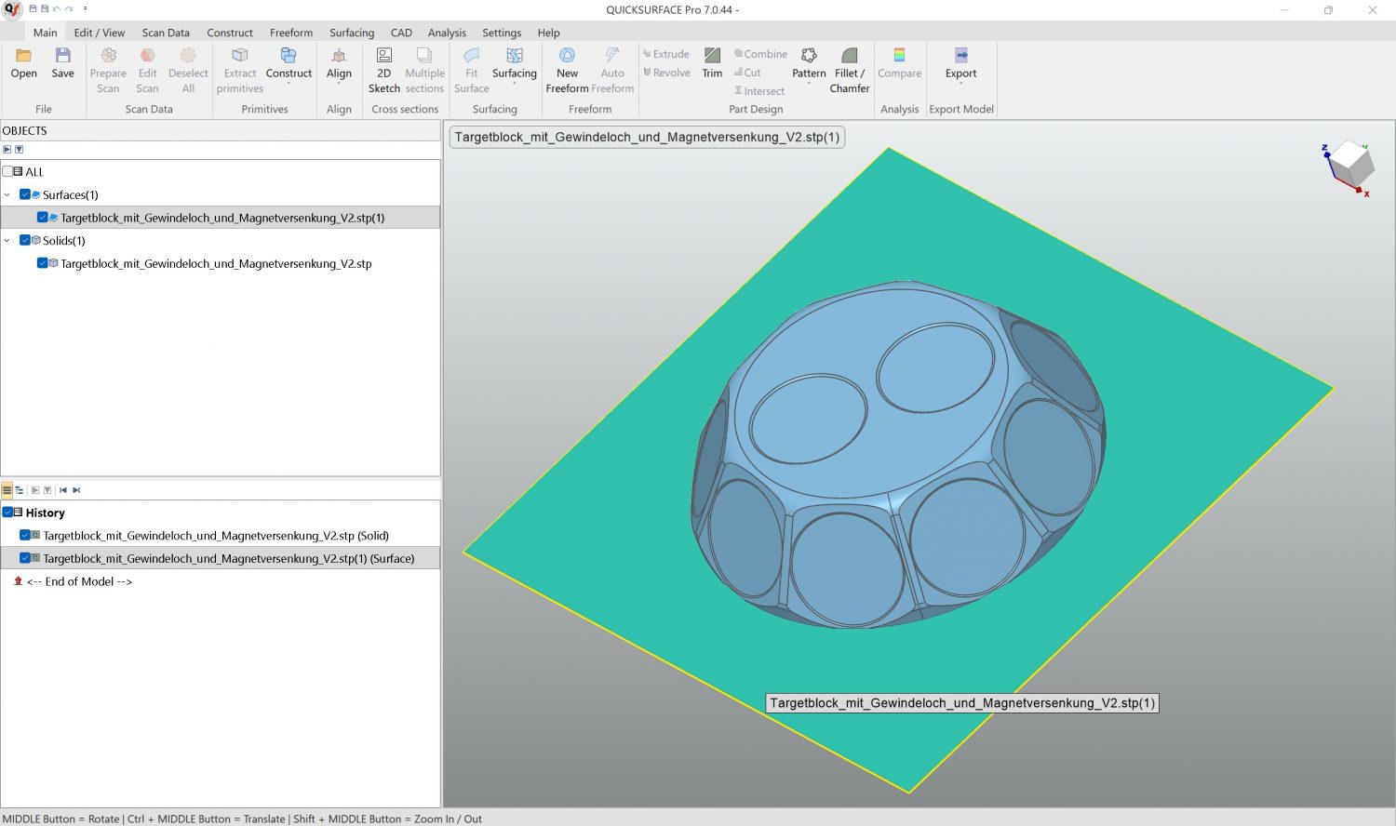Open the Construct primitives dropdown
This screenshot has height=826, width=1396.
pos(289,71)
